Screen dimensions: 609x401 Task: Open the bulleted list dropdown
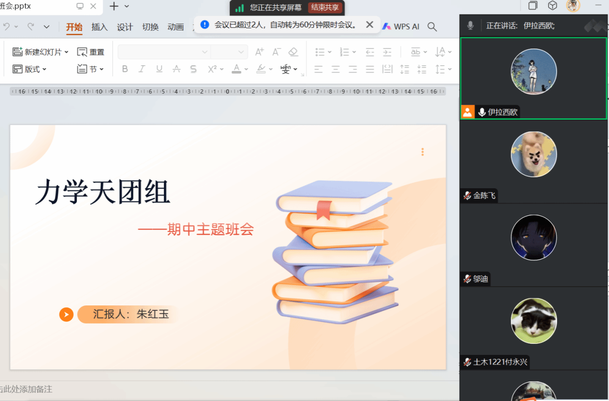pos(330,52)
